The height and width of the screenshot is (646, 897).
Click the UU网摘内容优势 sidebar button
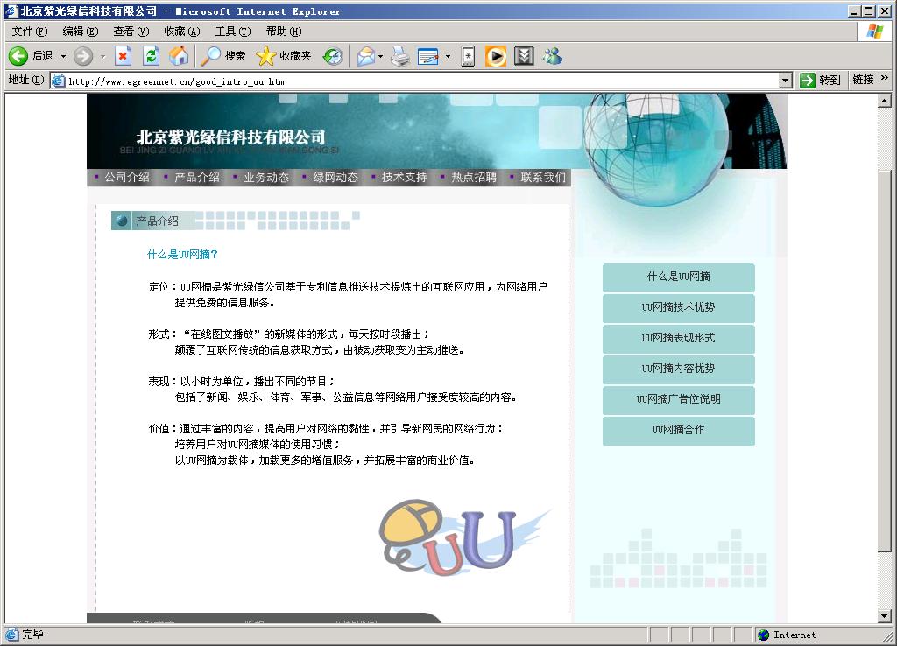point(679,369)
